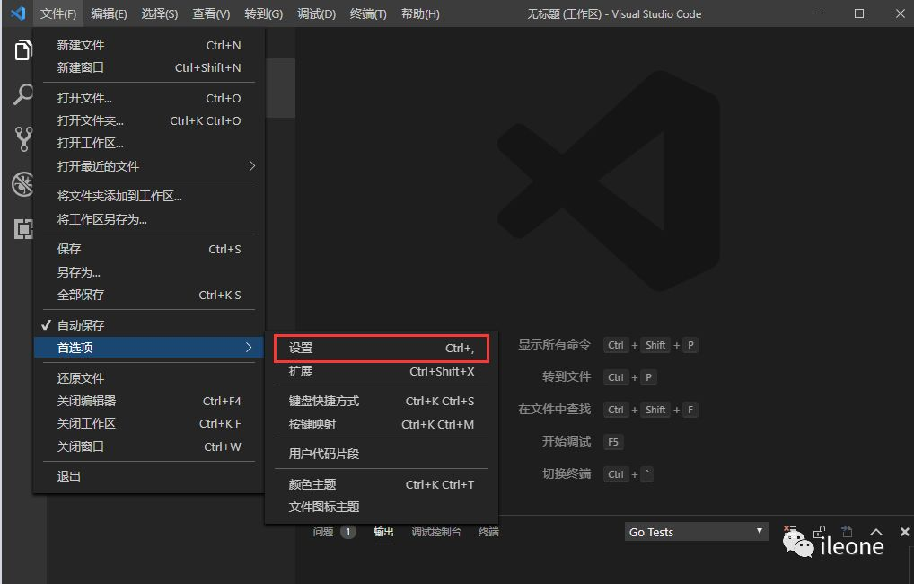Switch to the 输出 panel tab
The image size is (914, 584).
tap(383, 532)
